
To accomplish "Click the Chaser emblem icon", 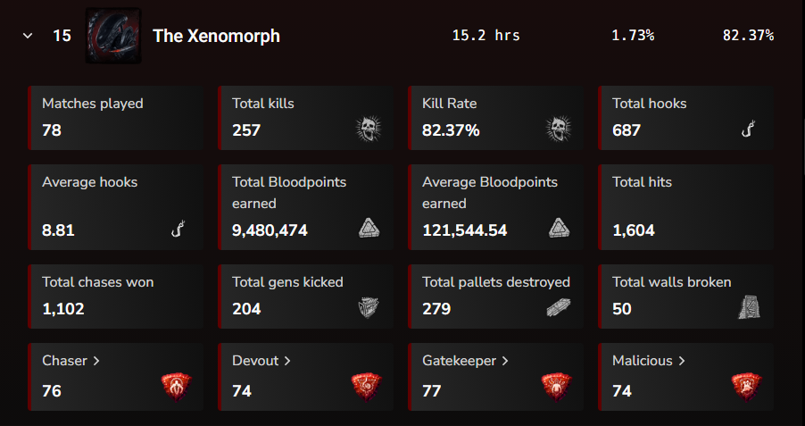I will pos(177,387).
